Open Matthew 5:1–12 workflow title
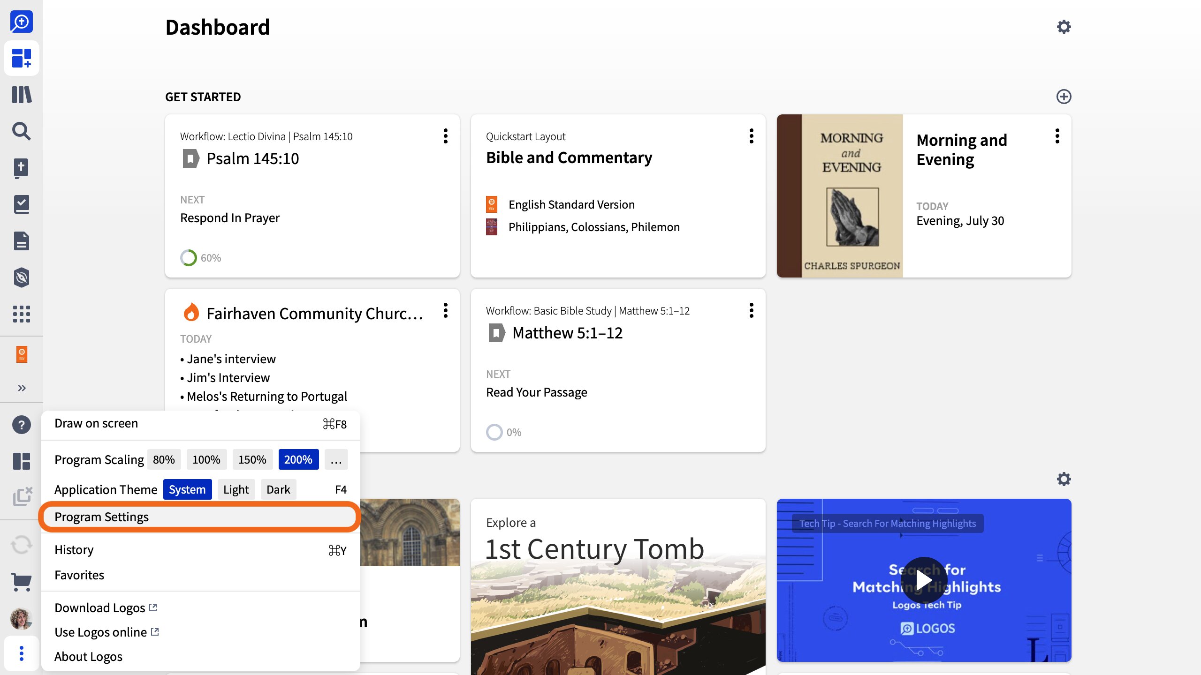The height and width of the screenshot is (675, 1201). [568, 333]
